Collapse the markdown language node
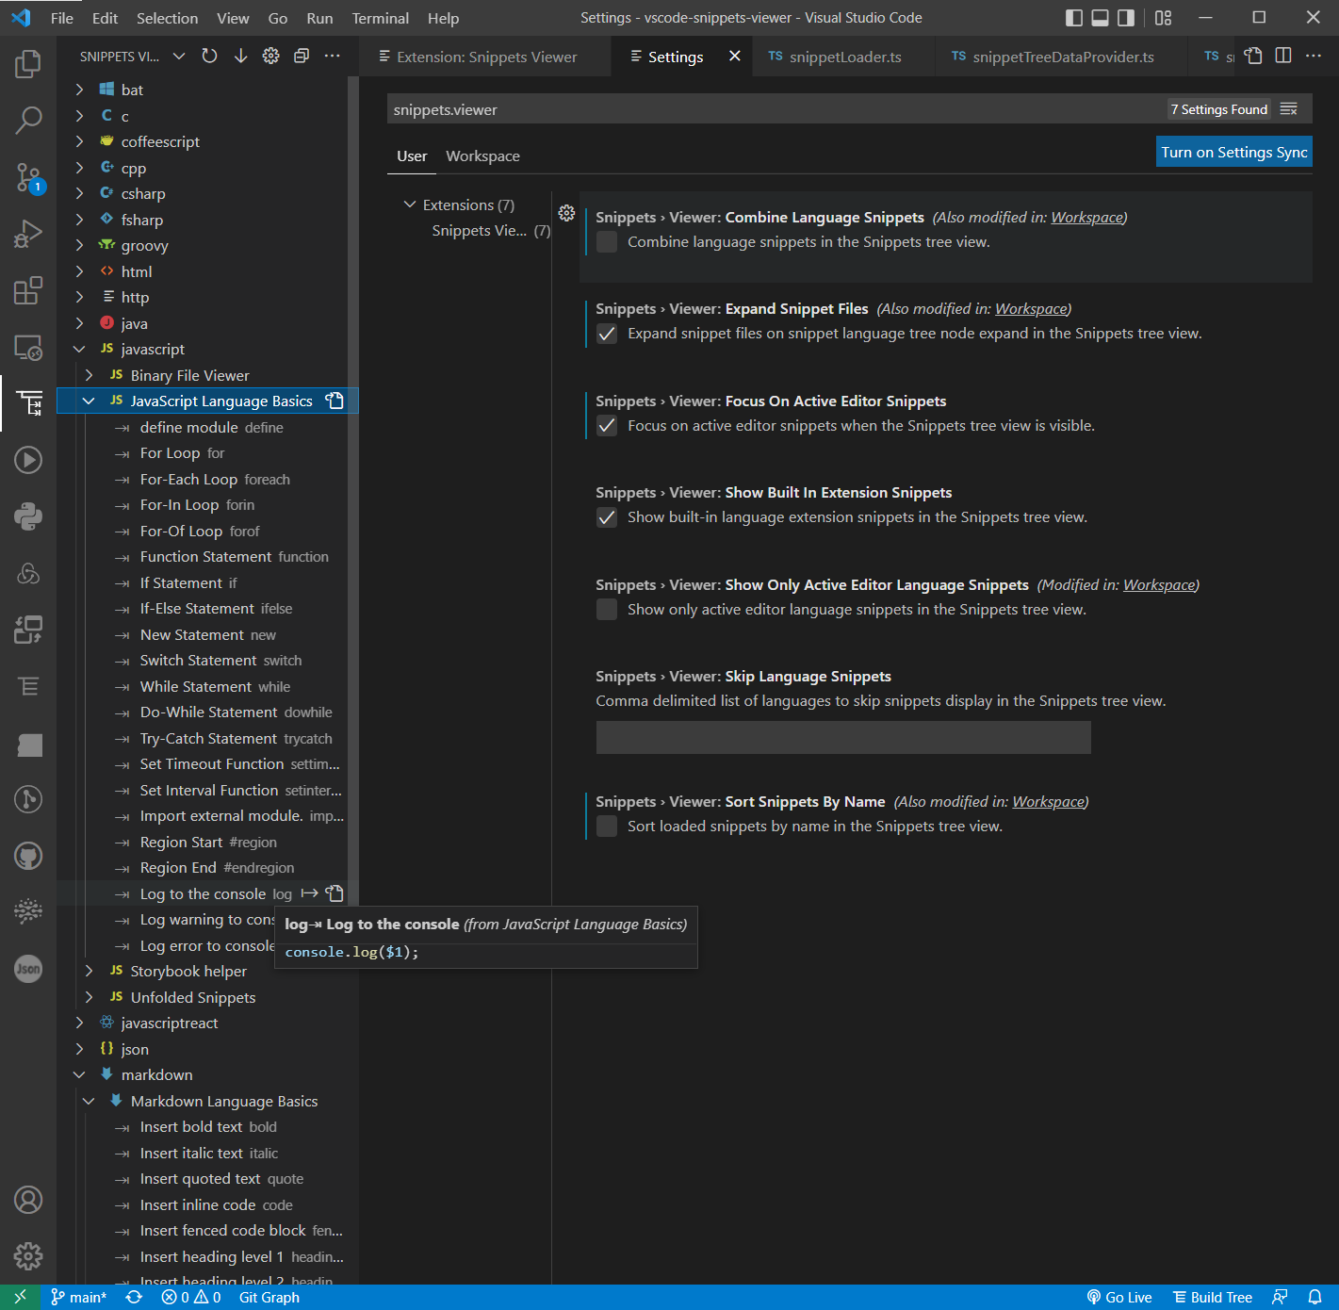 click(x=79, y=1074)
